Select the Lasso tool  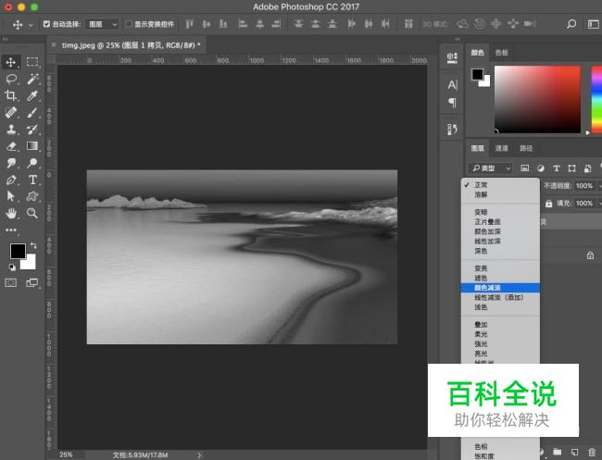pyautogui.click(x=12, y=80)
